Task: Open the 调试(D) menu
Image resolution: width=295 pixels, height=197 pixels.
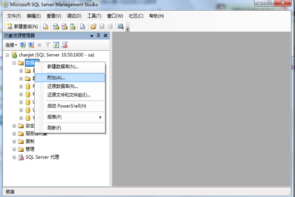Action: 74,16
